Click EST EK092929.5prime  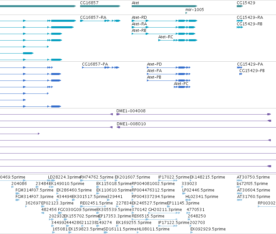click(x=208, y=229)
